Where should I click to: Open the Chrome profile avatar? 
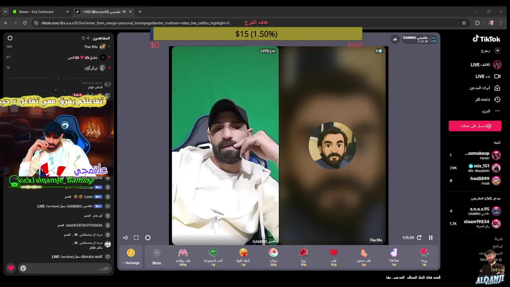click(x=491, y=23)
